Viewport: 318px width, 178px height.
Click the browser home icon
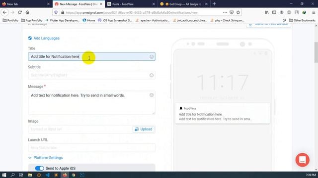pos(27,12)
